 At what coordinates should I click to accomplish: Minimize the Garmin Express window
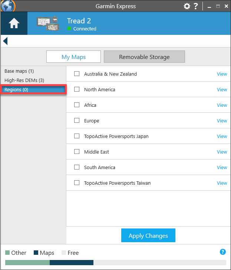click(209, 7)
